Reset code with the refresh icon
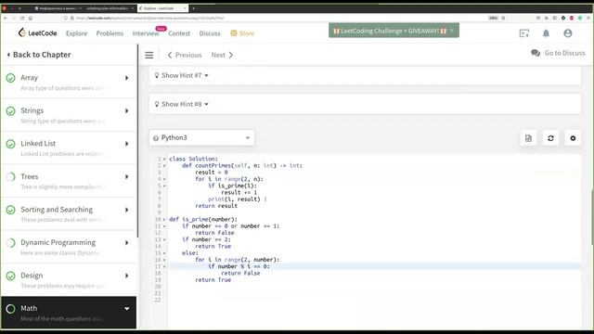The width and height of the screenshot is (594, 334). coord(550,138)
